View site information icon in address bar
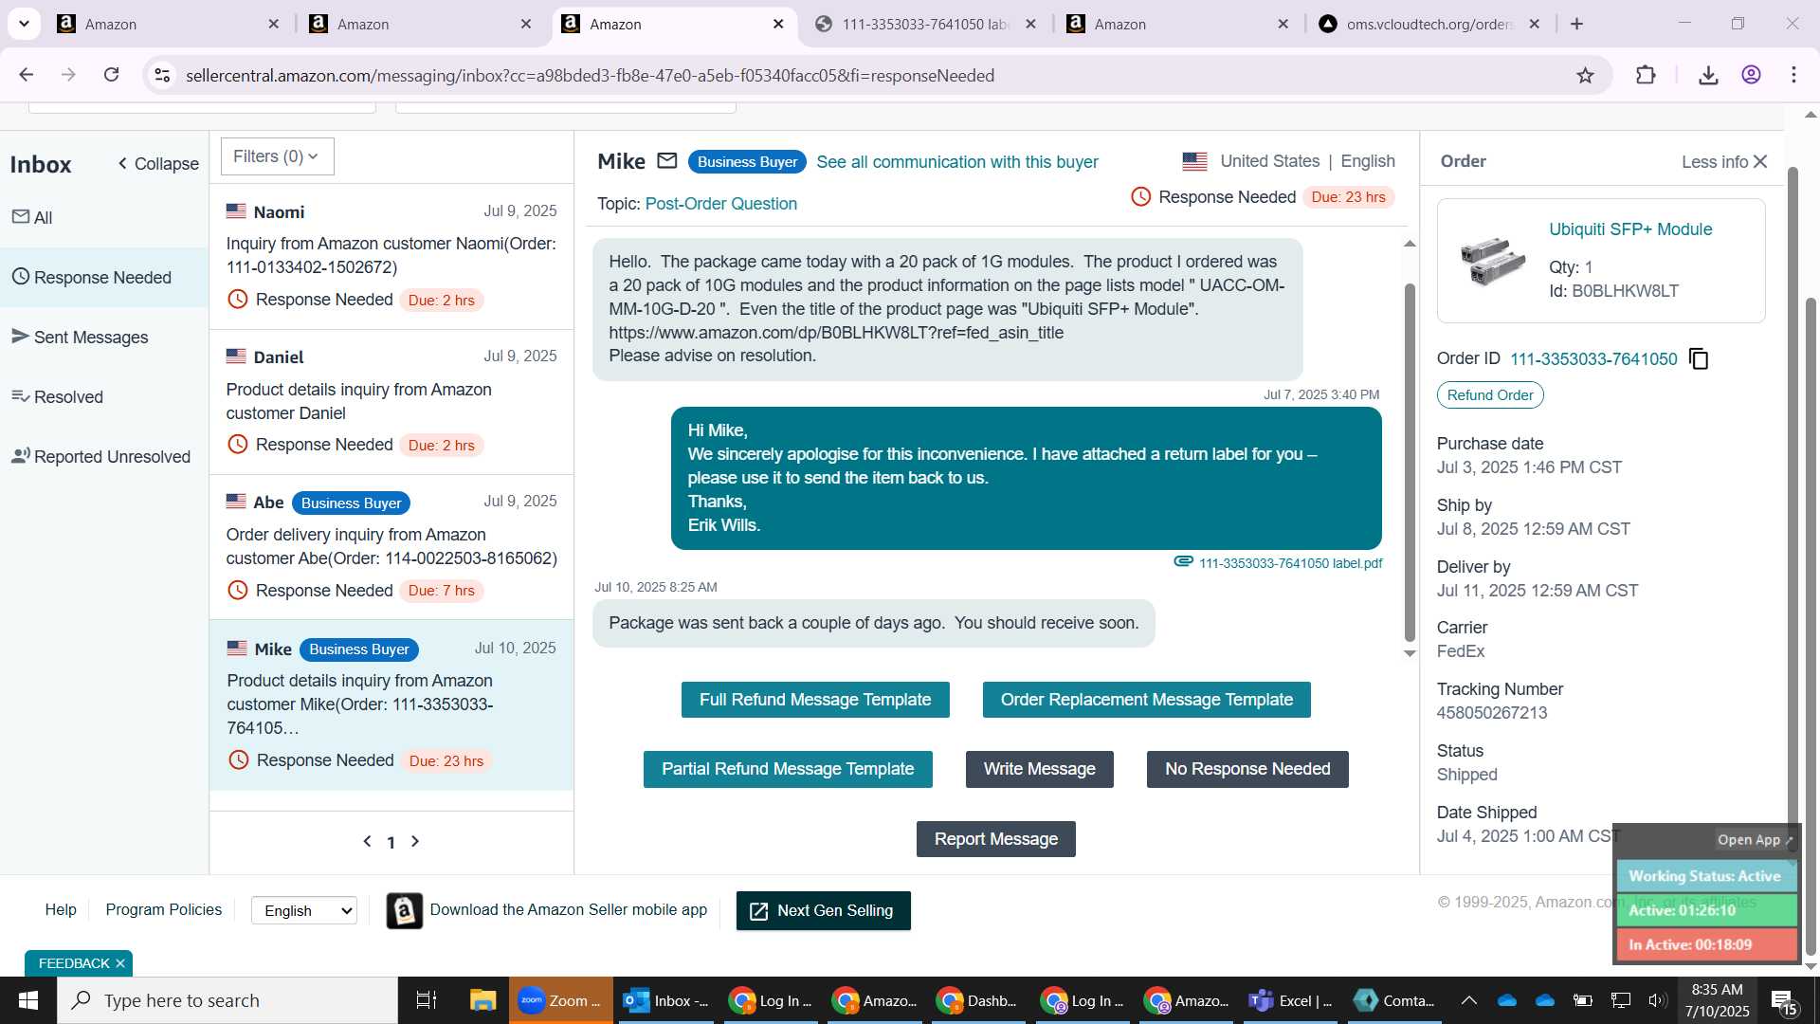1820x1024 pixels. point(162,75)
